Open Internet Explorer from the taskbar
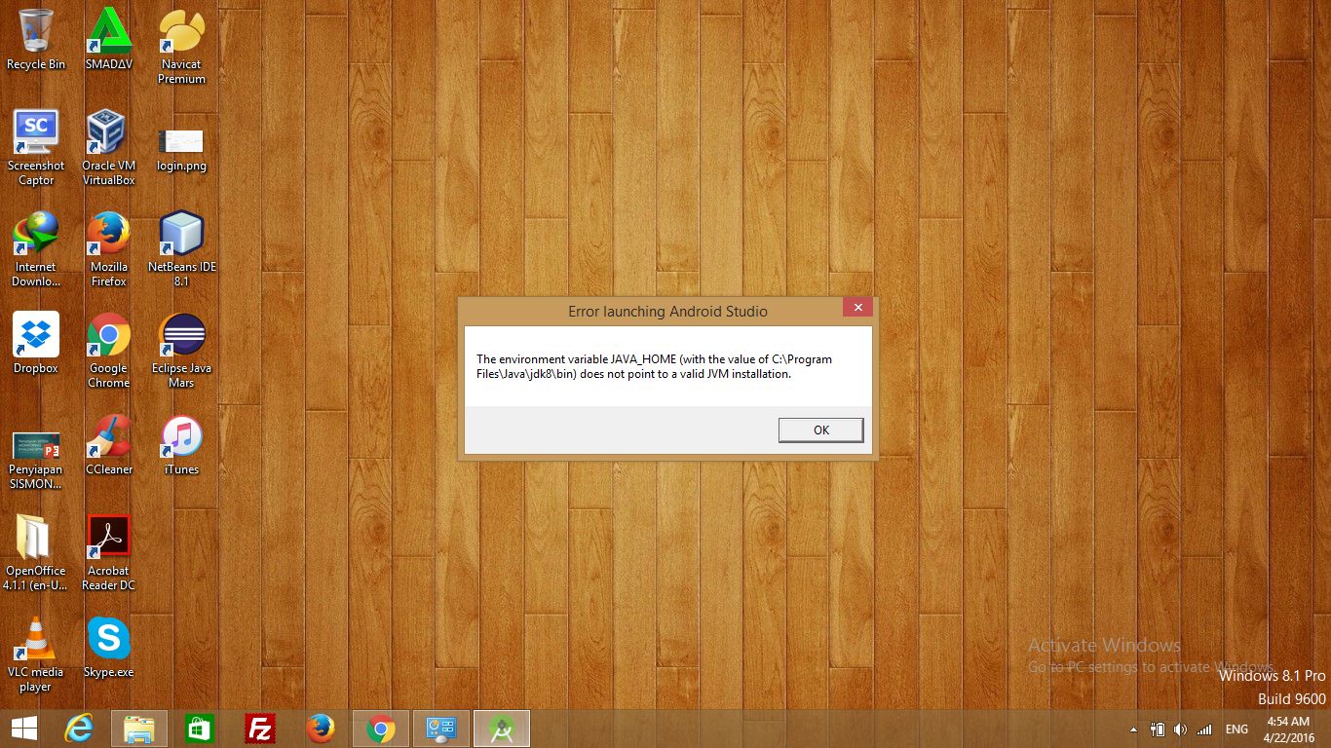1331x748 pixels. click(x=79, y=729)
